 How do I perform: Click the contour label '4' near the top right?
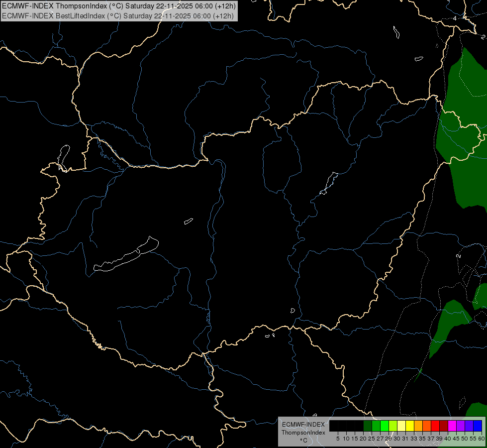pos(455,18)
